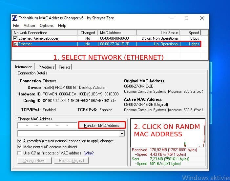The image size is (230, 181).
Task: Minimize the MAC Address Changer window
Action: coord(171,18)
